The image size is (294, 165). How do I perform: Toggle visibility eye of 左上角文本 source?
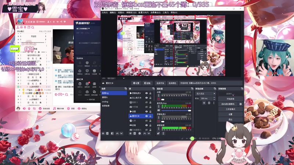pos(146,98)
